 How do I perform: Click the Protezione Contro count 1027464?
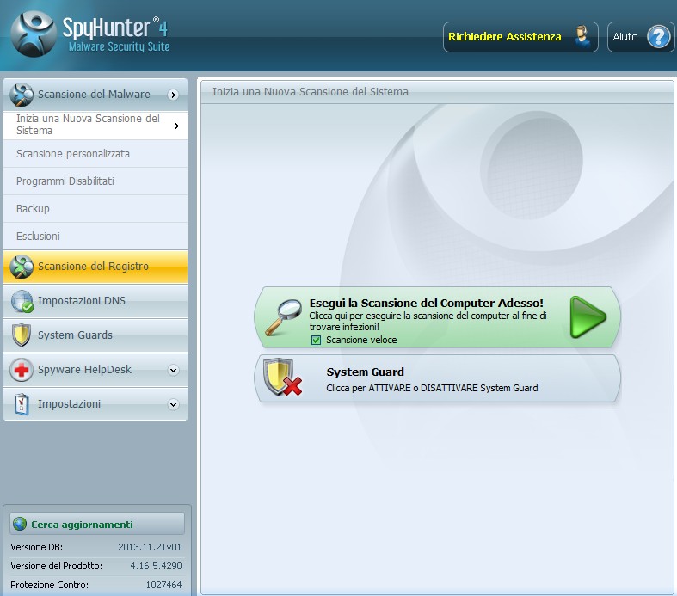(163, 585)
